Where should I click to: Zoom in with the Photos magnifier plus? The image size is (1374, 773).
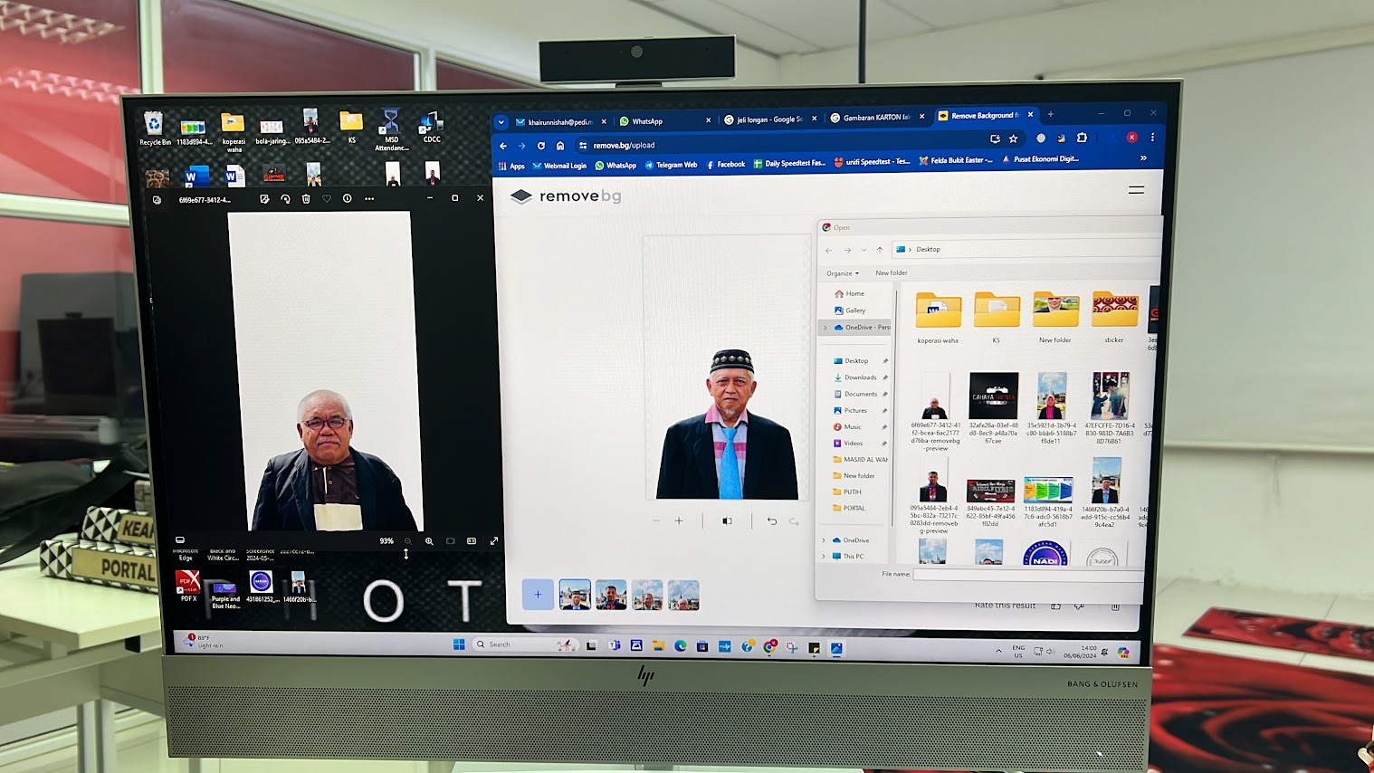point(429,541)
